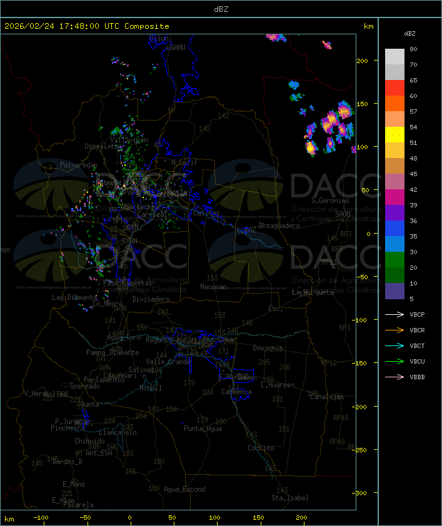Click the Canalejas map label
442x526 pixels.
[327, 397]
